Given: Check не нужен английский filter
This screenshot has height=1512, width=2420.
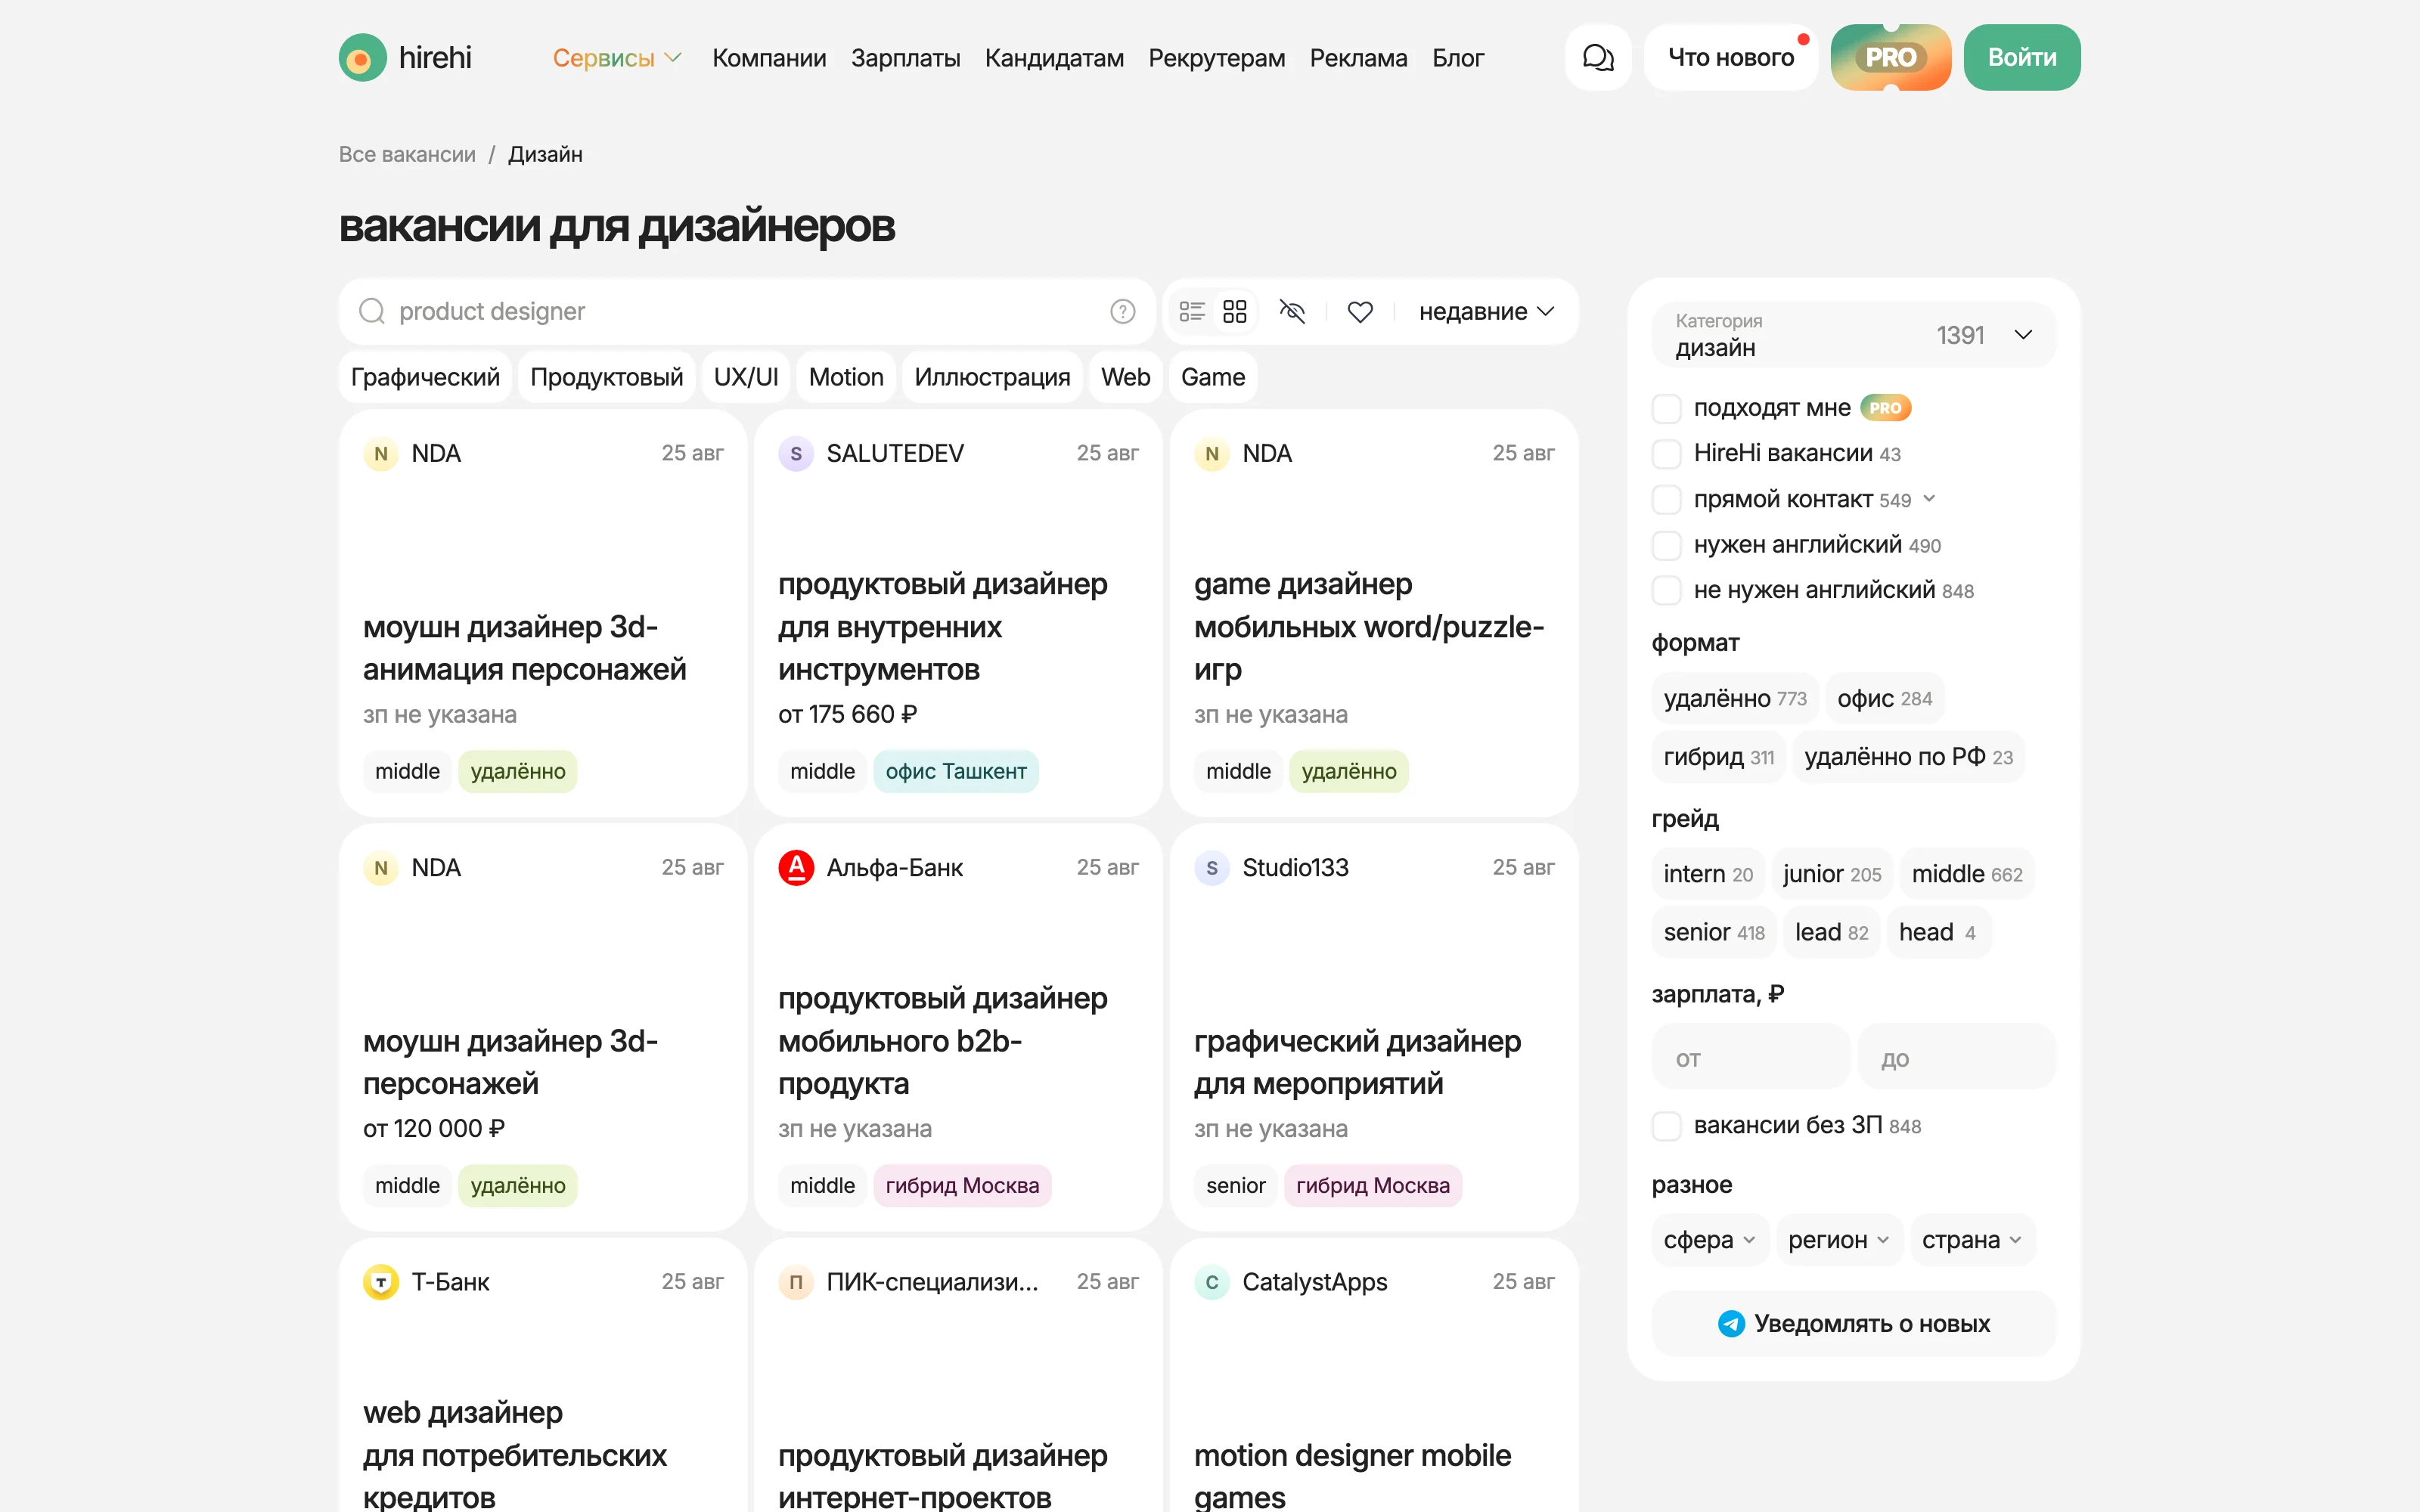Looking at the screenshot, I should (x=1666, y=590).
